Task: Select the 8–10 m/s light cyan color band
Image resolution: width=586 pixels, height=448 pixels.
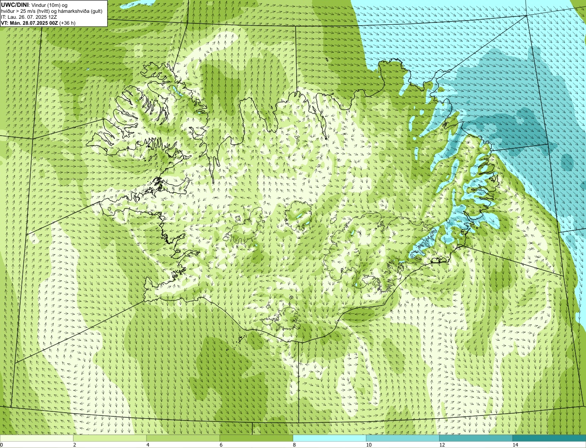Action: [x=330, y=438]
